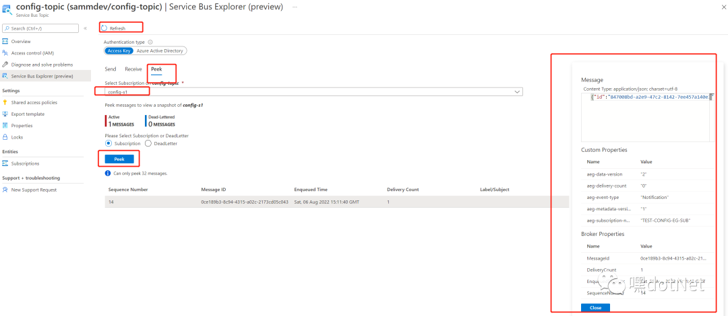Click the info icon beside peek limit
This screenshot has width=728, height=316.
tap(108, 173)
